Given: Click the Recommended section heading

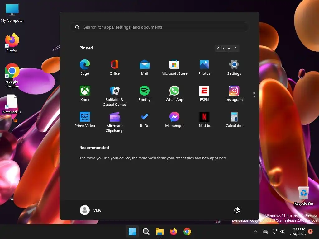Looking at the screenshot, I should click(x=94, y=148).
